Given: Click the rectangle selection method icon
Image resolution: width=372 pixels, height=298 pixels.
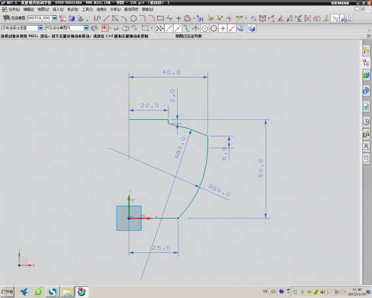Looking at the screenshot, I should pyautogui.click(x=145, y=28).
